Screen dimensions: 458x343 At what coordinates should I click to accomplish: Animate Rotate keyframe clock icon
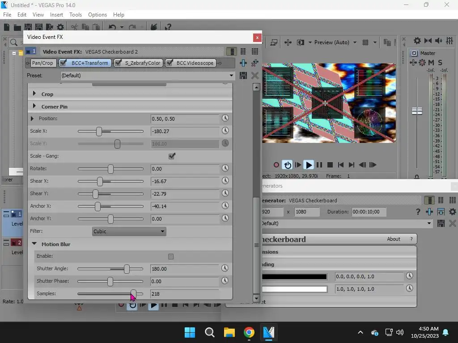(225, 168)
